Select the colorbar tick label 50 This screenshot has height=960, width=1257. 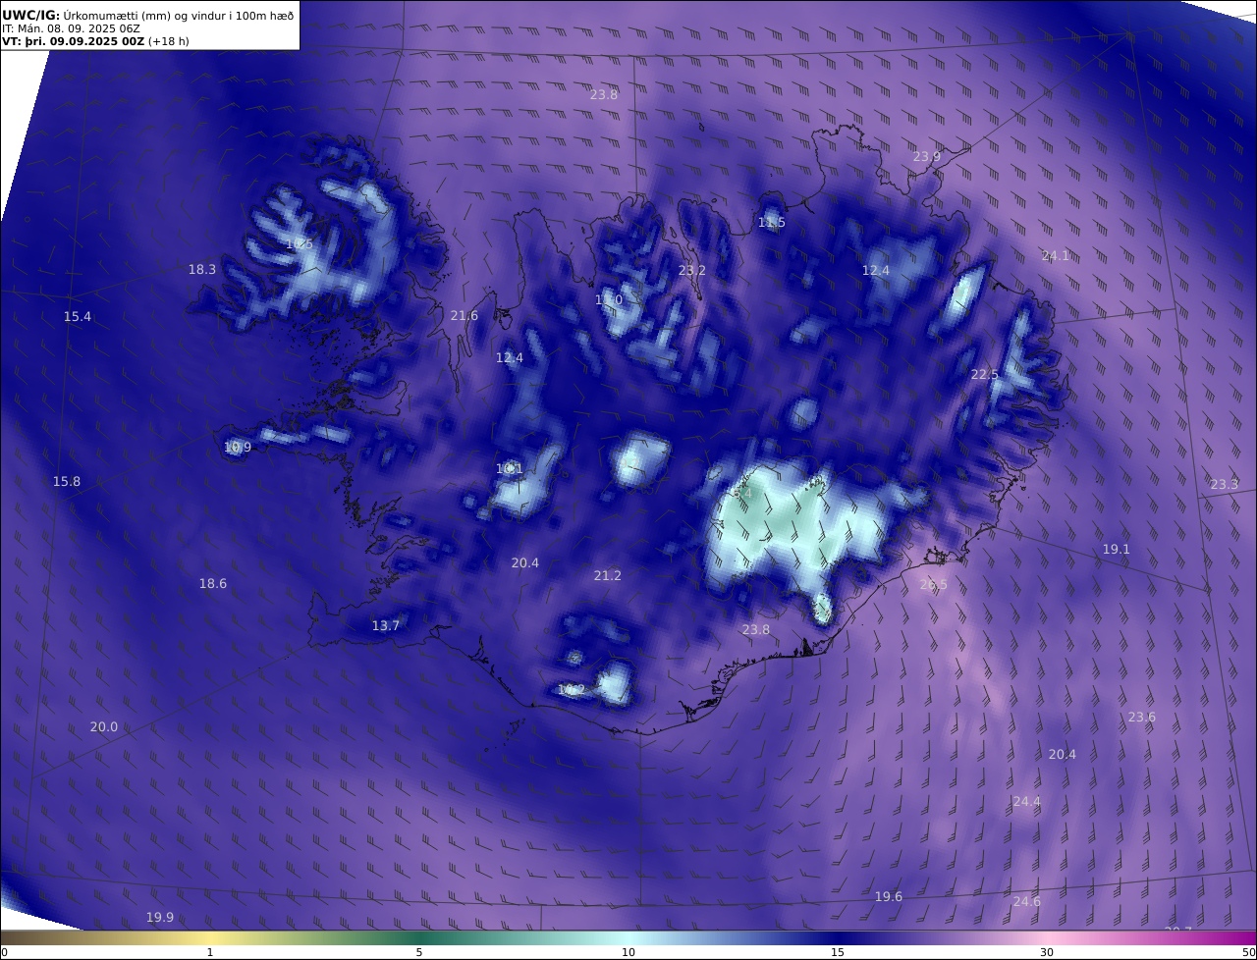pyautogui.click(x=1248, y=952)
